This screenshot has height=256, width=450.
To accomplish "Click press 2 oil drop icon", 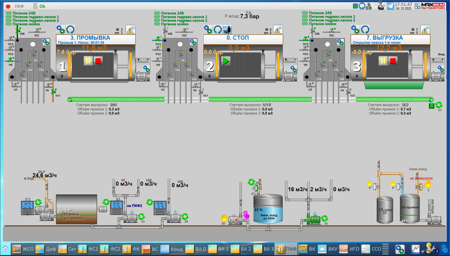I will click(x=227, y=30).
